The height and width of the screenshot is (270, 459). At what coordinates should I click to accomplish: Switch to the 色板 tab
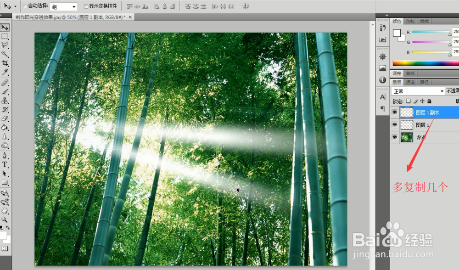[x=410, y=22]
